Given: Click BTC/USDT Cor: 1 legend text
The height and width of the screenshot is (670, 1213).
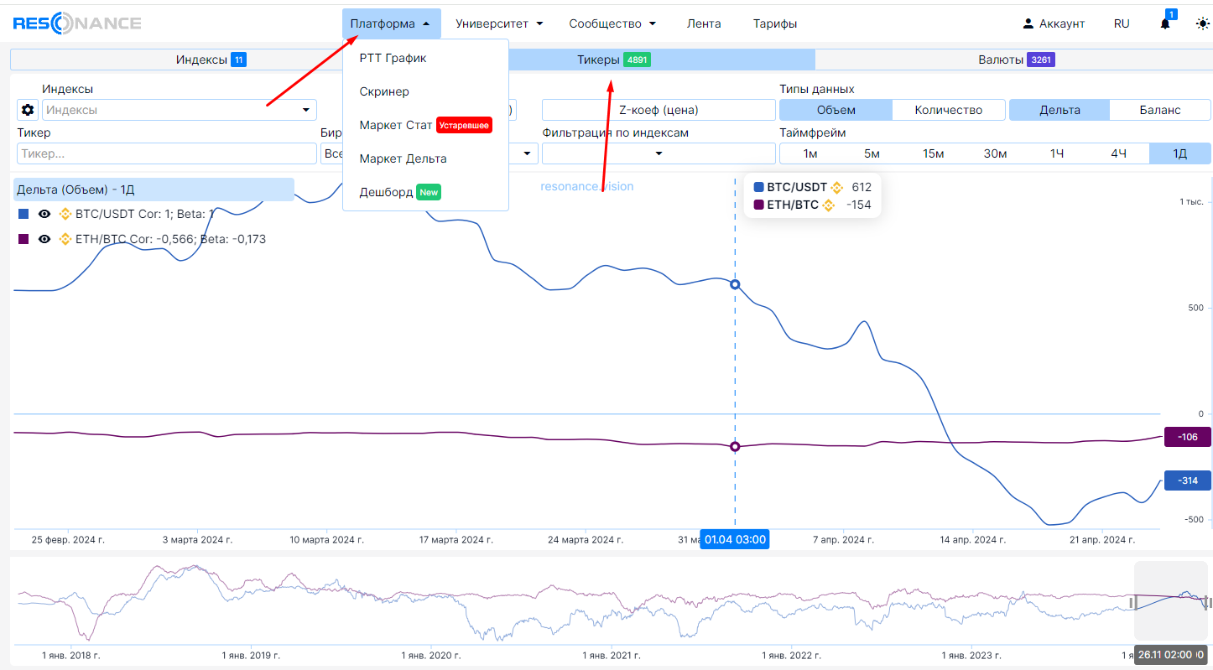Looking at the screenshot, I should click(144, 214).
